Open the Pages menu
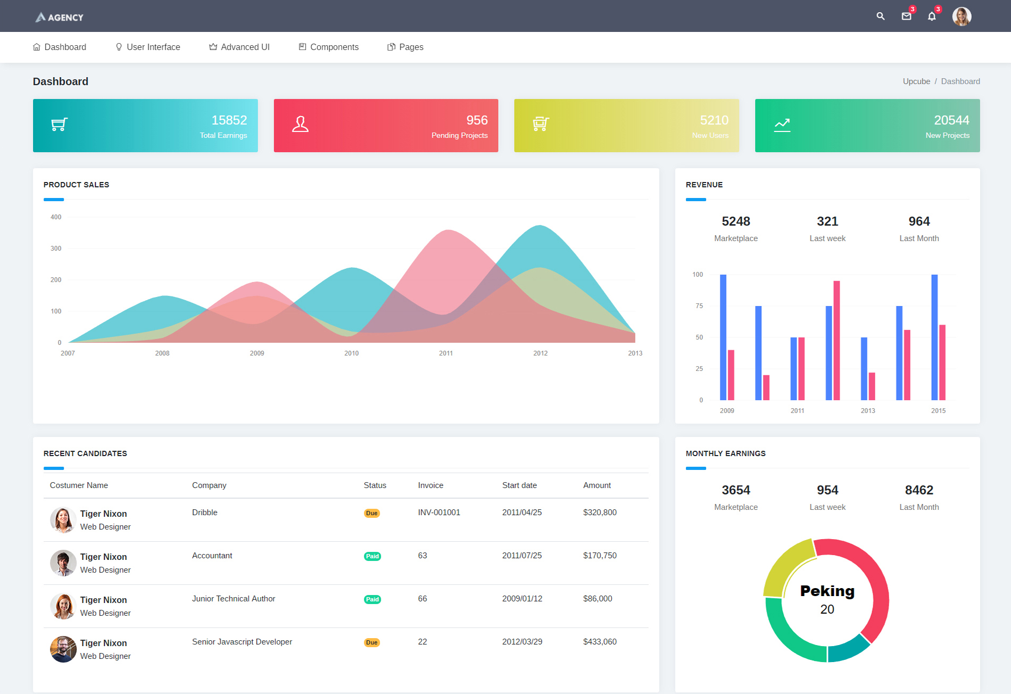Image resolution: width=1011 pixels, height=694 pixels. (x=405, y=47)
